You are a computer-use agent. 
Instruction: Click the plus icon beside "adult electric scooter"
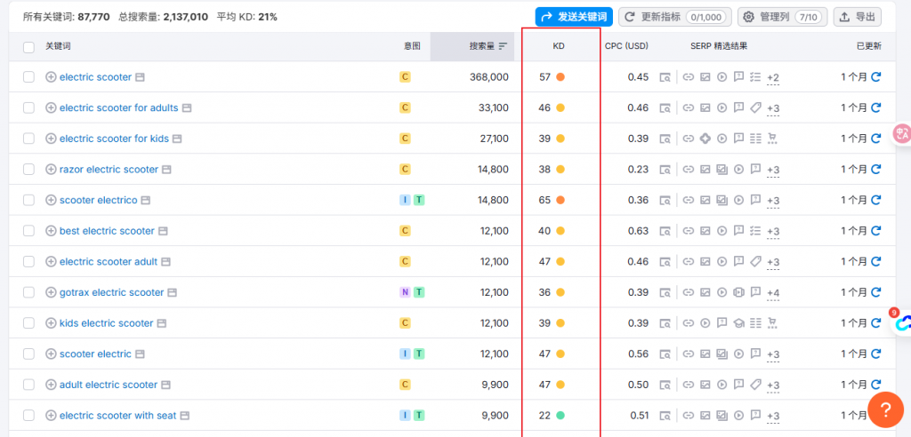[51, 385]
